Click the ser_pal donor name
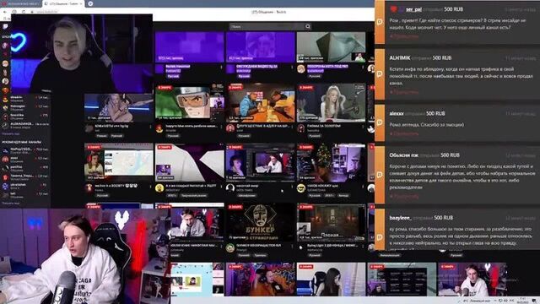The height and width of the screenshot is (304, 540). [x=413, y=9]
